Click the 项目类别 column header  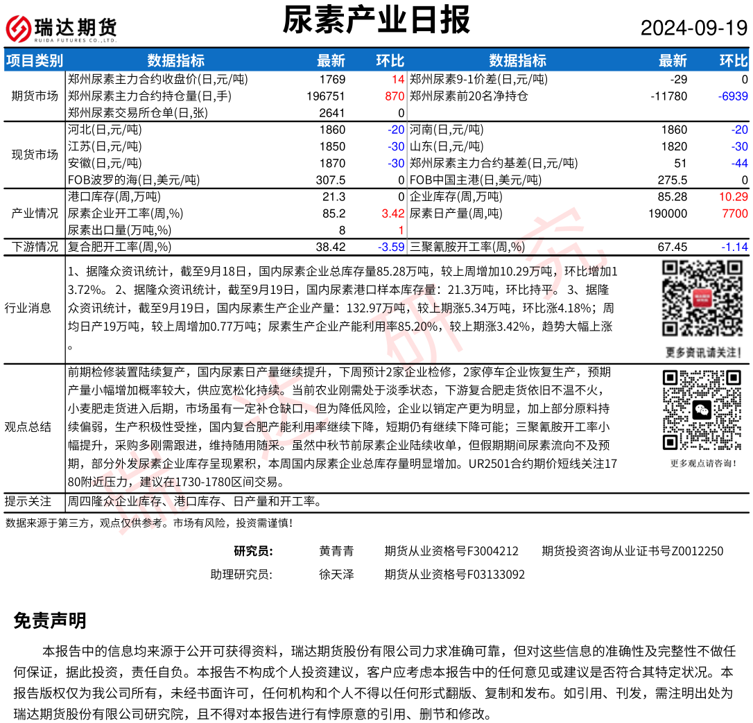pos(34,60)
